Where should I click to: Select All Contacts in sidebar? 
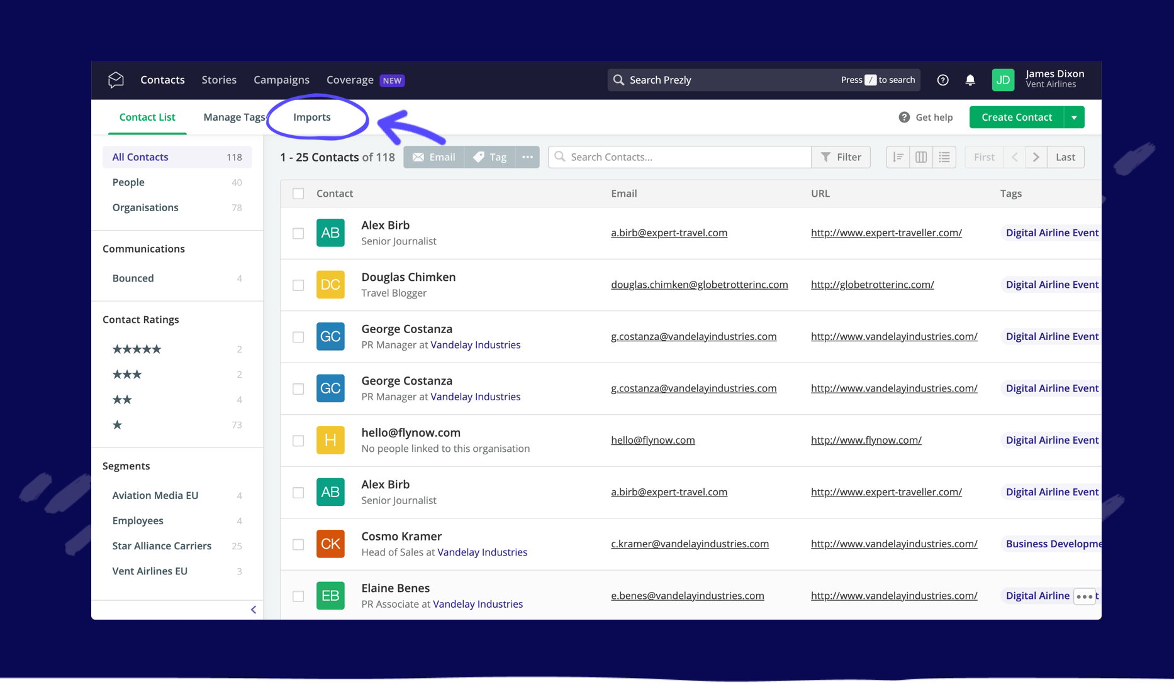pos(177,157)
